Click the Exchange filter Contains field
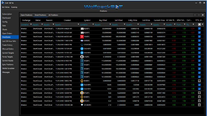Viewport: 207px width, 116px height. point(25,25)
